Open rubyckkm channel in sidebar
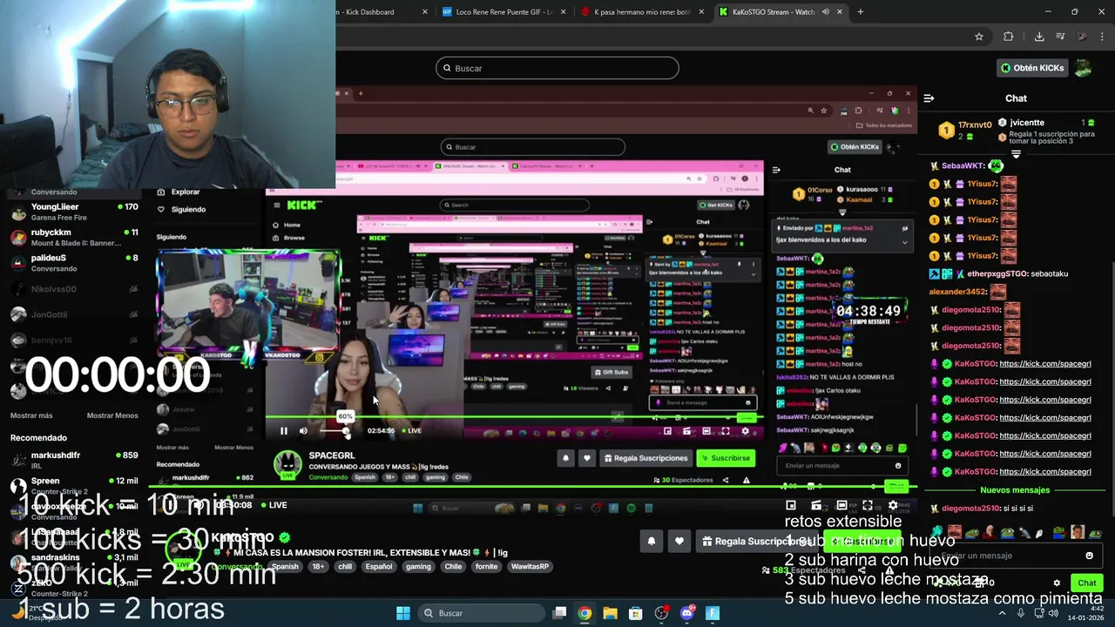 [74, 237]
